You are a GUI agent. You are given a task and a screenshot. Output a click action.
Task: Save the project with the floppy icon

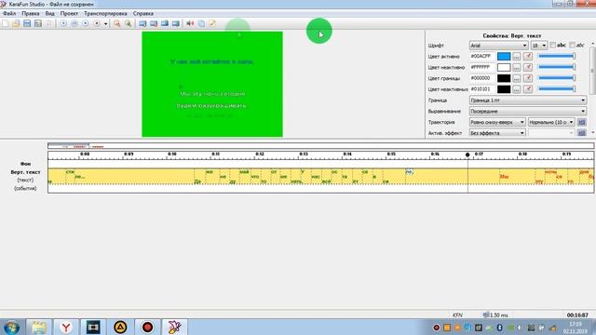[27, 23]
